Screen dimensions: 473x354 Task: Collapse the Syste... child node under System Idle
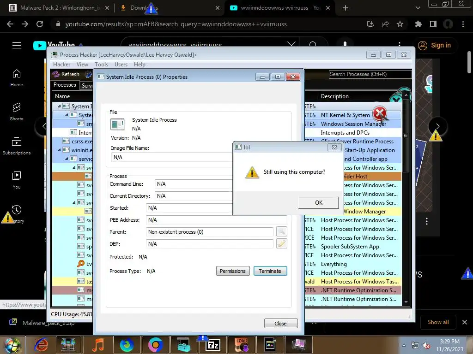67,115
